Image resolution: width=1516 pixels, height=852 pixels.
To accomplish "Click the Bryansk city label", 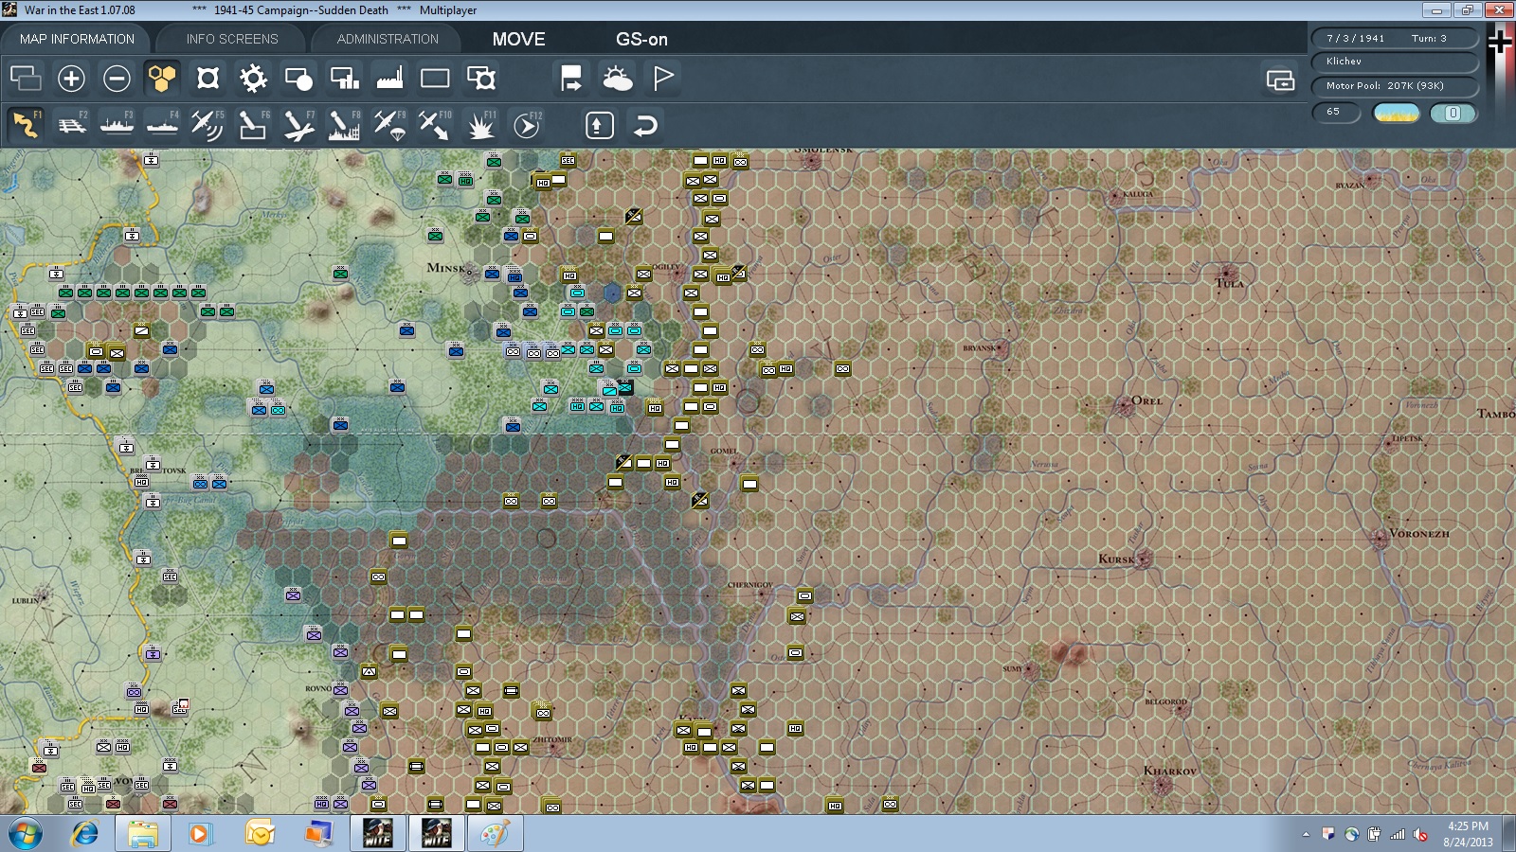I will (x=979, y=348).
